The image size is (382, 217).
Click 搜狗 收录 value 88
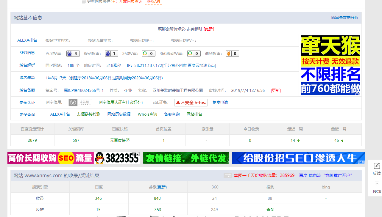(x=270, y=198)
